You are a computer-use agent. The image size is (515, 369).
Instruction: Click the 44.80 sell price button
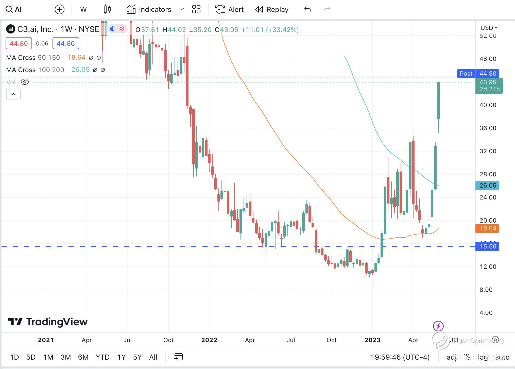(x=19, y=43)
